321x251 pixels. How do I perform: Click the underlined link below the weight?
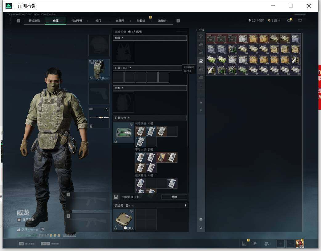tap(69, 235)
